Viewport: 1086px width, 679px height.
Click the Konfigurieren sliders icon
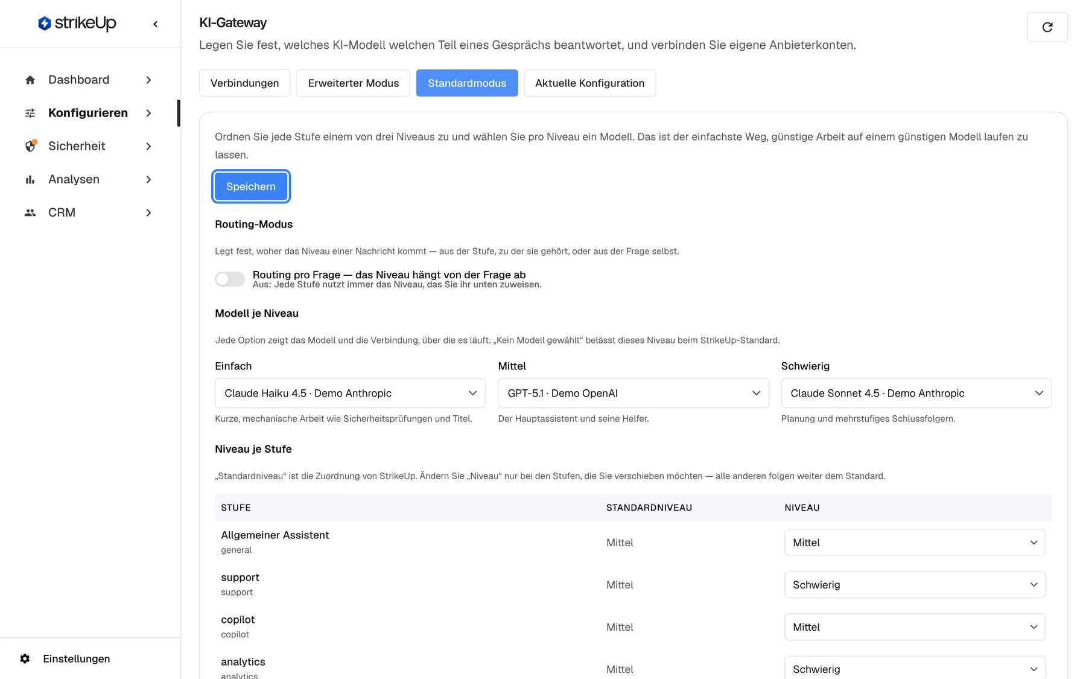[30, 113]
